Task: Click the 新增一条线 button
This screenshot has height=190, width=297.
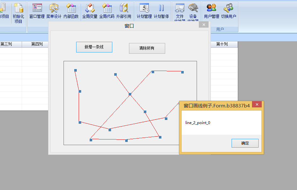Action: coord(94,47)
